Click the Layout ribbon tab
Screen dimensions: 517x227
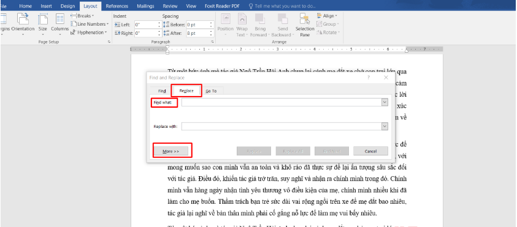(90, 6)
